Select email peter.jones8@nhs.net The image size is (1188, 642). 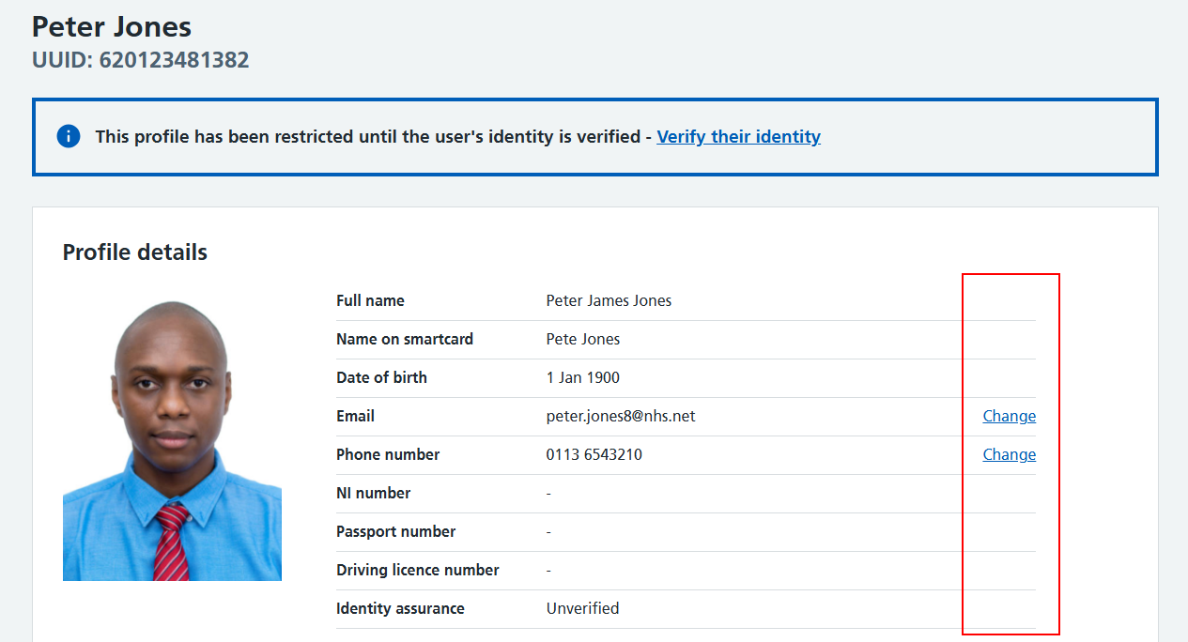click(621, 416)
